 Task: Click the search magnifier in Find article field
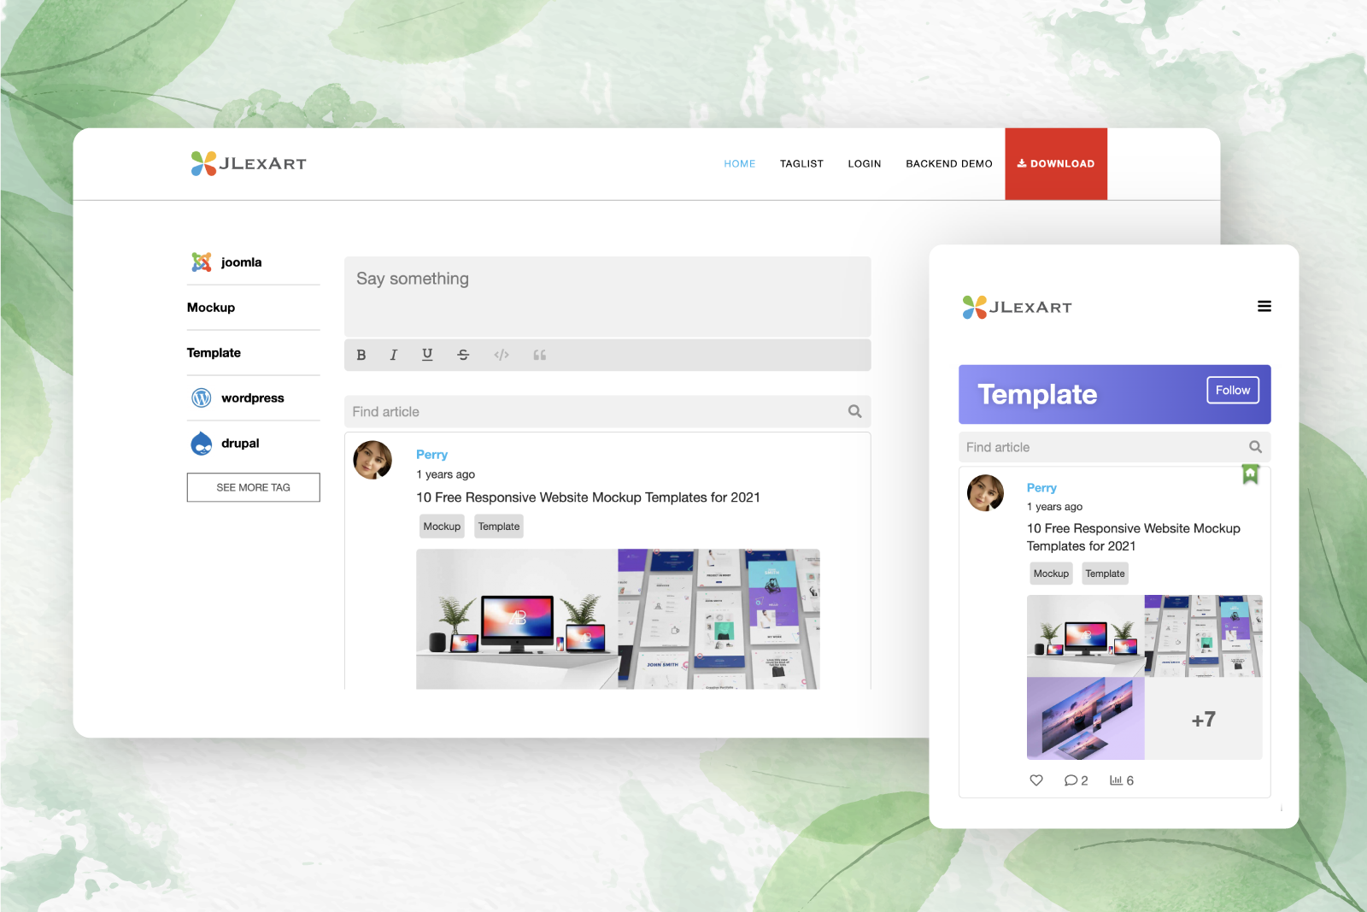pos(854,411)
